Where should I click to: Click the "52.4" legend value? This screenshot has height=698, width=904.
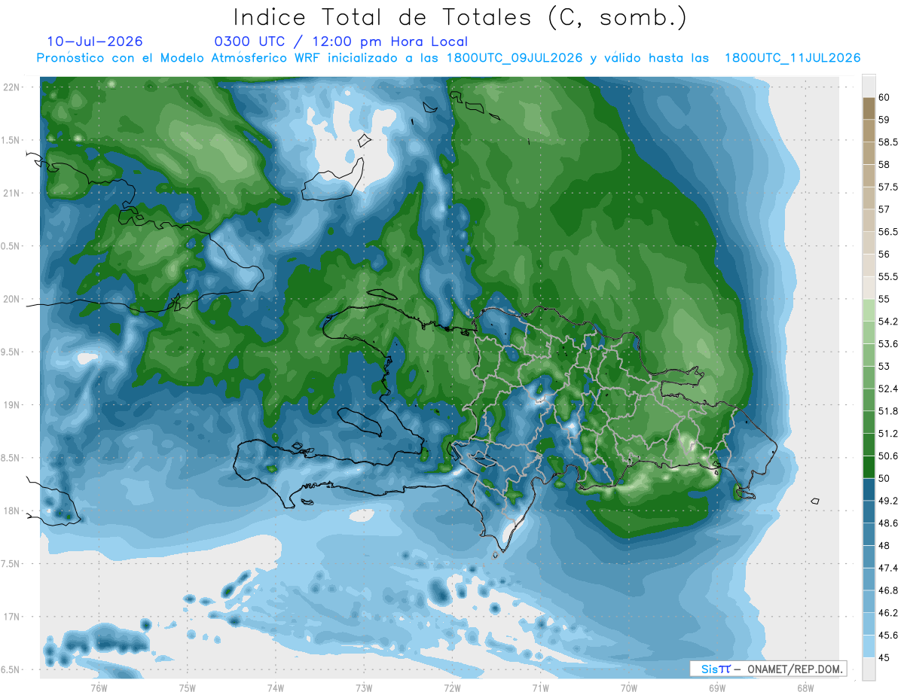[887, 389]
